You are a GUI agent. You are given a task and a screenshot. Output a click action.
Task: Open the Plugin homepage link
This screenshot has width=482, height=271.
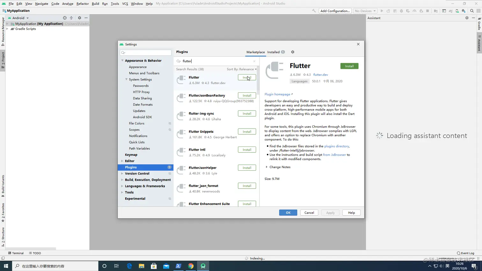click(277, 94)
